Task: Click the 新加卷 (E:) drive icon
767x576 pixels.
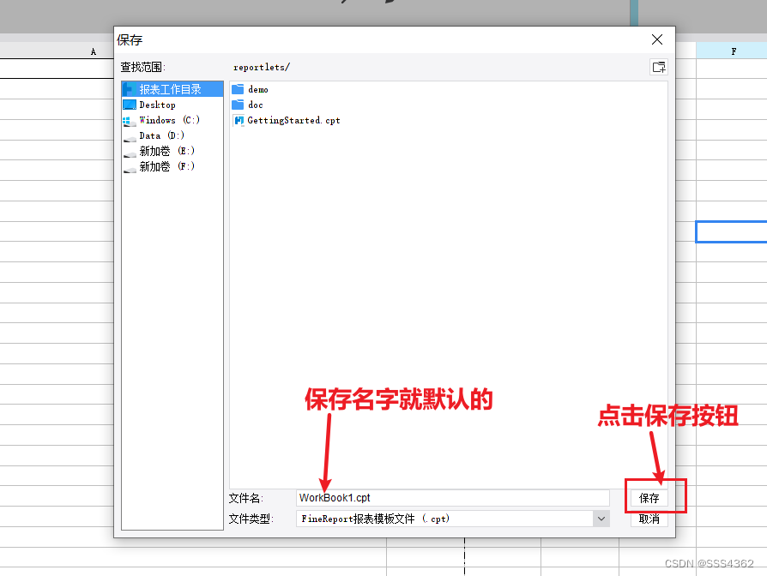Action: tap(130, 154)
